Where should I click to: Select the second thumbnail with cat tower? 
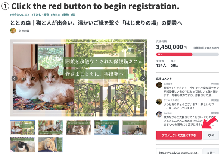pos(50,128)
